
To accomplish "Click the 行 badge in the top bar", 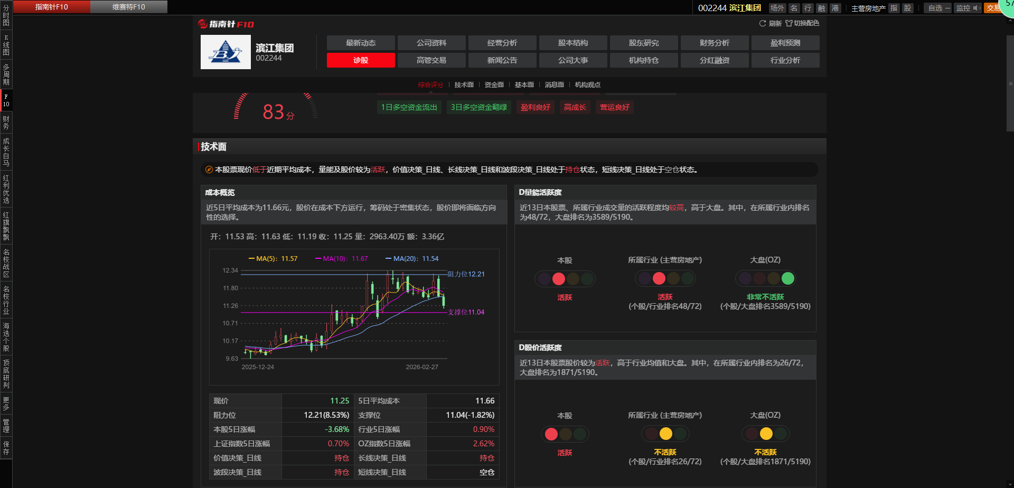I will (x=808, y=8).
